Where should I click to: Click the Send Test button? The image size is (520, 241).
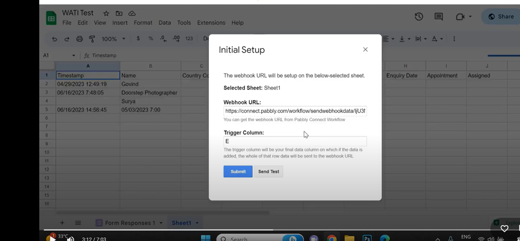tap(268, 172)
